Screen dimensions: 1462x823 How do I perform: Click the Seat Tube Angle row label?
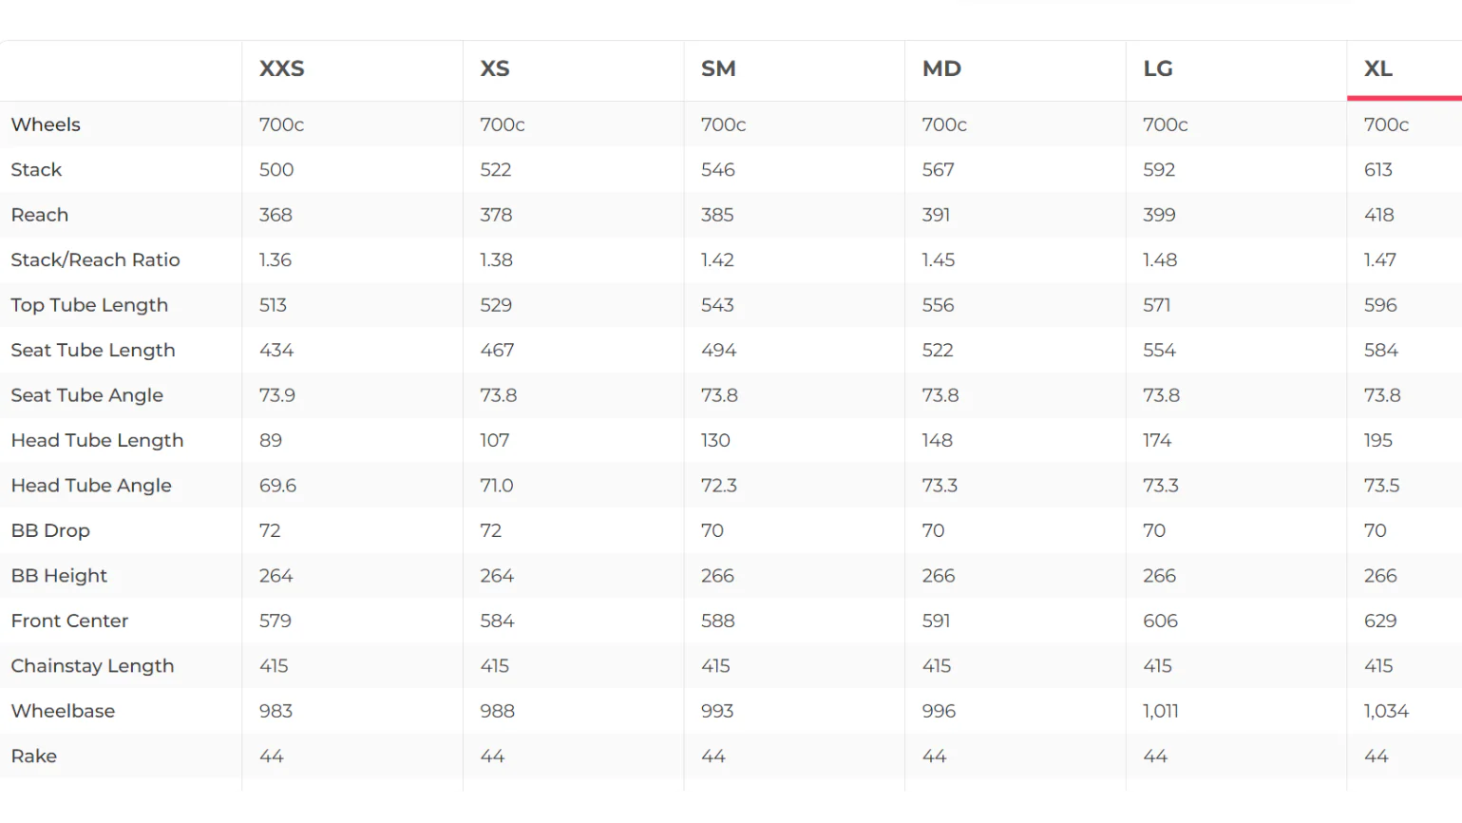point(87,395)
